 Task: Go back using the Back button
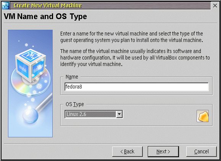(127, 151)
